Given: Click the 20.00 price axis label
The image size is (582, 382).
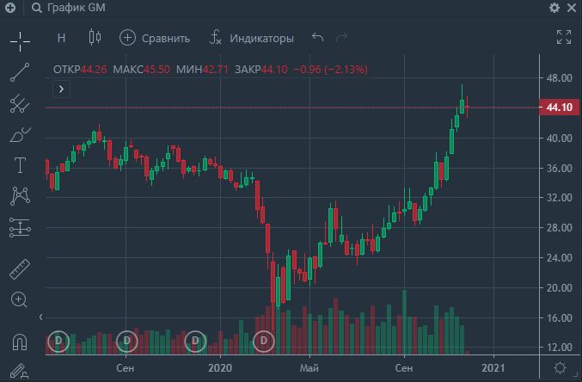Looking at the screenshot, I should pyautogui.click(x=559, y=288).
